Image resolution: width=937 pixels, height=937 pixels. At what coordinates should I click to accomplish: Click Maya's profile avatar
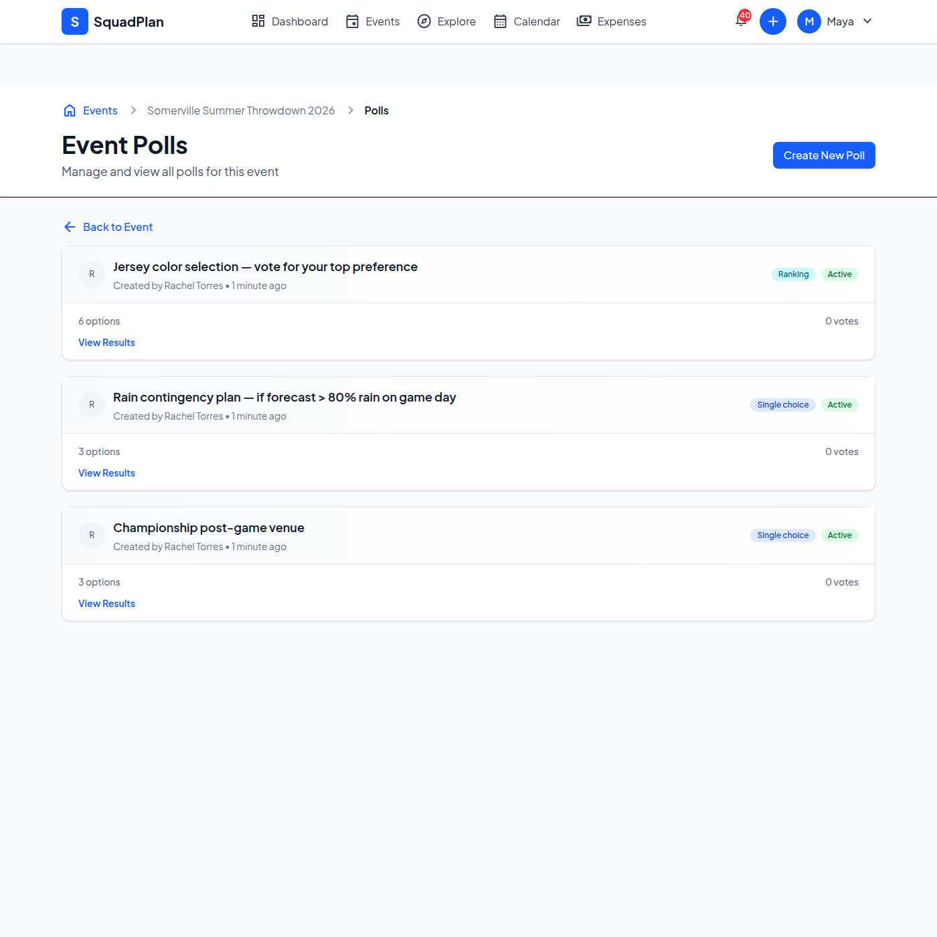808,21
